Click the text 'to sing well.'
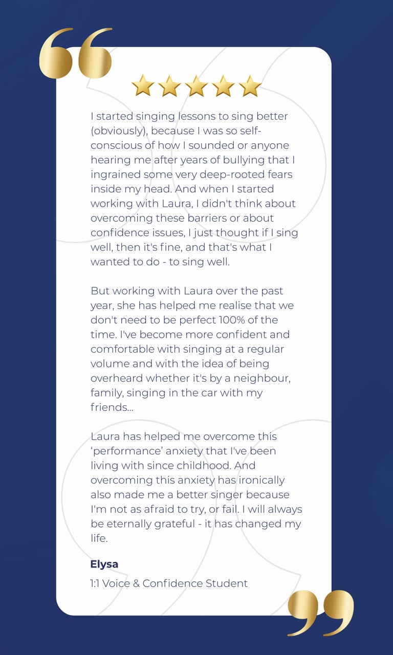393x655 pixels. [x=200, y=262]
